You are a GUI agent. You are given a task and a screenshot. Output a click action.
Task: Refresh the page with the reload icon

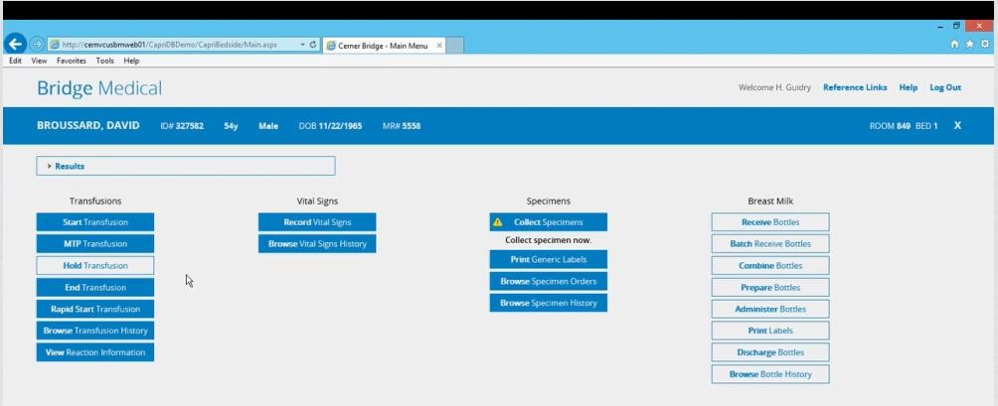(313, 45)
